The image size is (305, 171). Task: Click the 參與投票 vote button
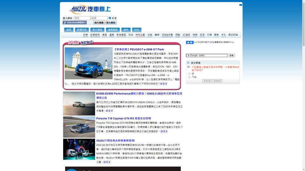tap(207, 81)
